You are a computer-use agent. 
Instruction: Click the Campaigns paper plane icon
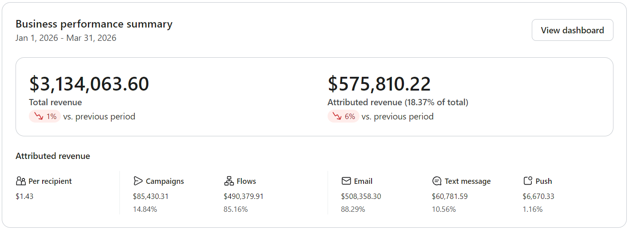click(138, 181)
